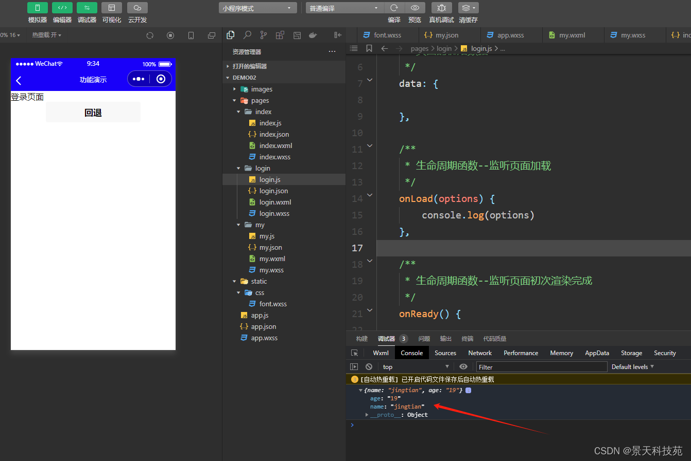Viewport: 691px width, 461px height.
Task: Open the 问题 problems panel tab
Action: pos(424,339)
